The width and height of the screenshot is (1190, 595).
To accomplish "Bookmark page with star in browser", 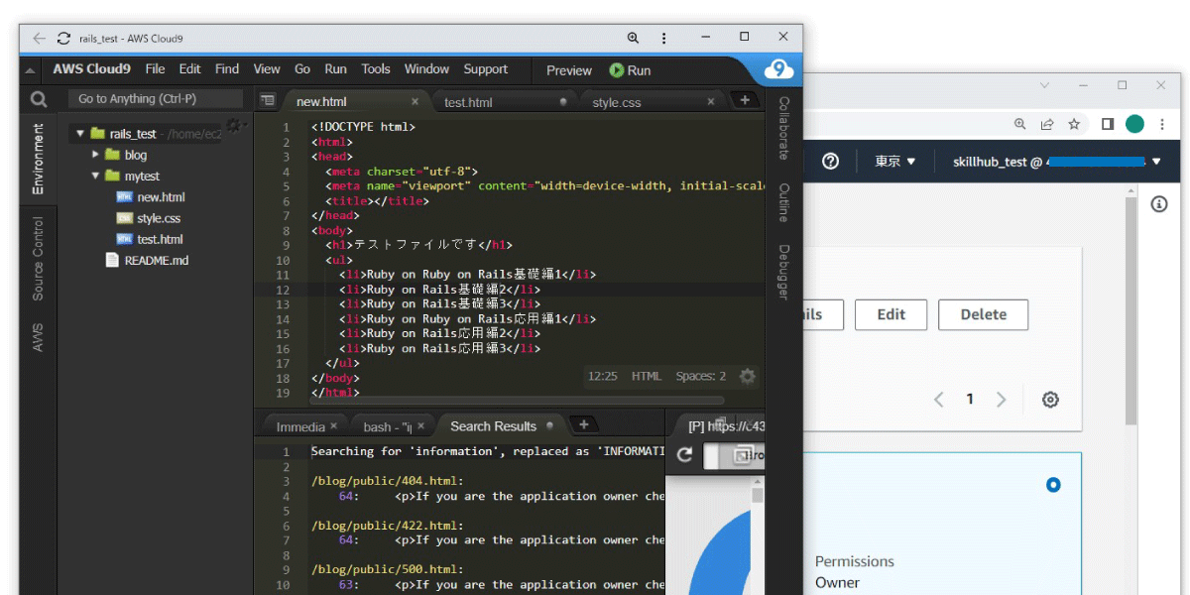I will pyautogui.click(x=1074, y=124).
